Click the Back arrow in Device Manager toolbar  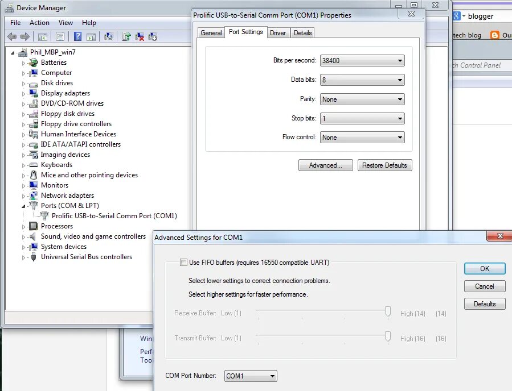(12, 36)
